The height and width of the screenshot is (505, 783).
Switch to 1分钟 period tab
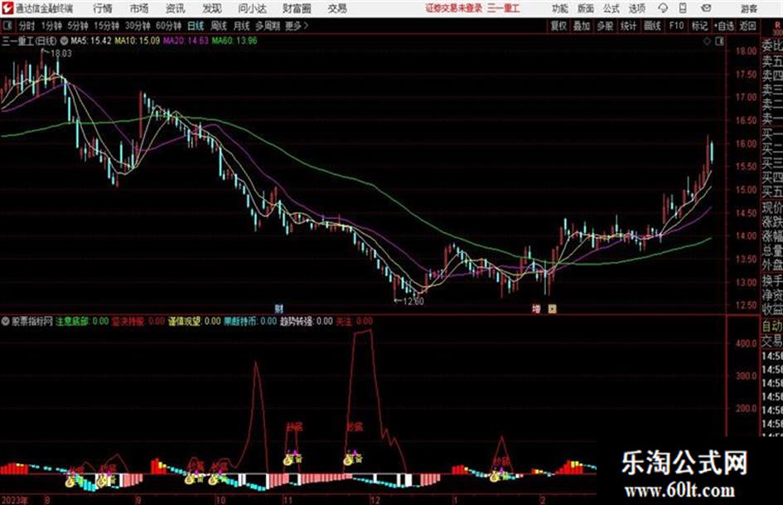tap(51, 26)
